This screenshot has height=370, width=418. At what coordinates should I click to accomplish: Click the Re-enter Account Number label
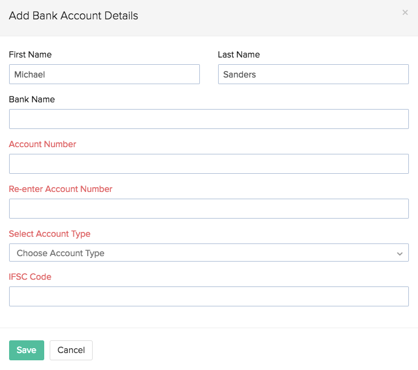pos(61,189)
